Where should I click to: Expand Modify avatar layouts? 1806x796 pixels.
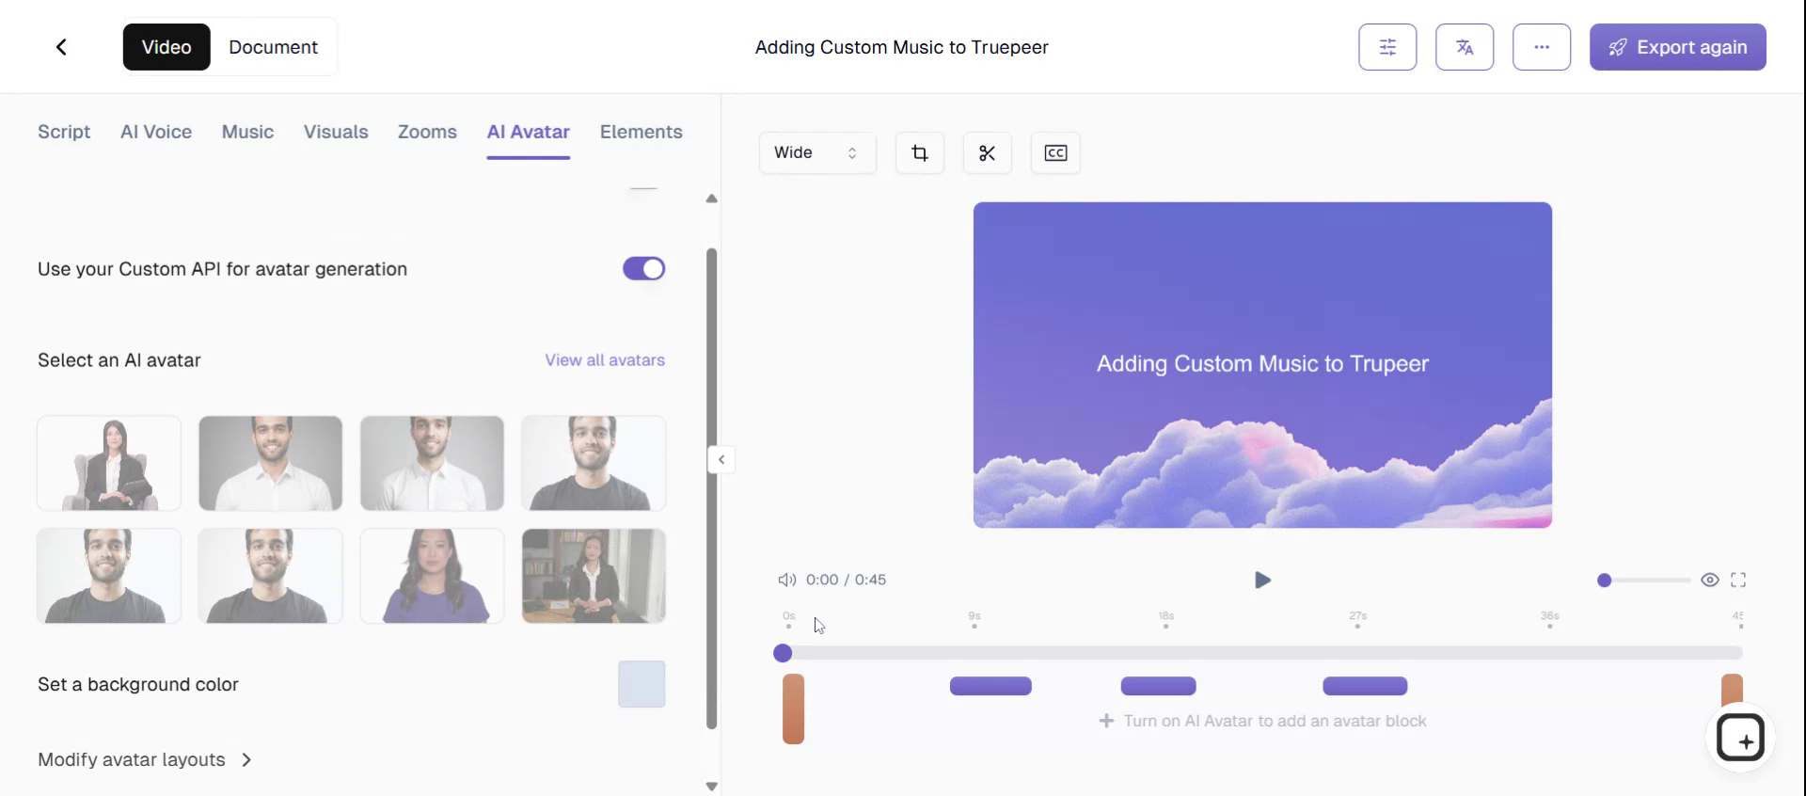click(x=145, y=759)
